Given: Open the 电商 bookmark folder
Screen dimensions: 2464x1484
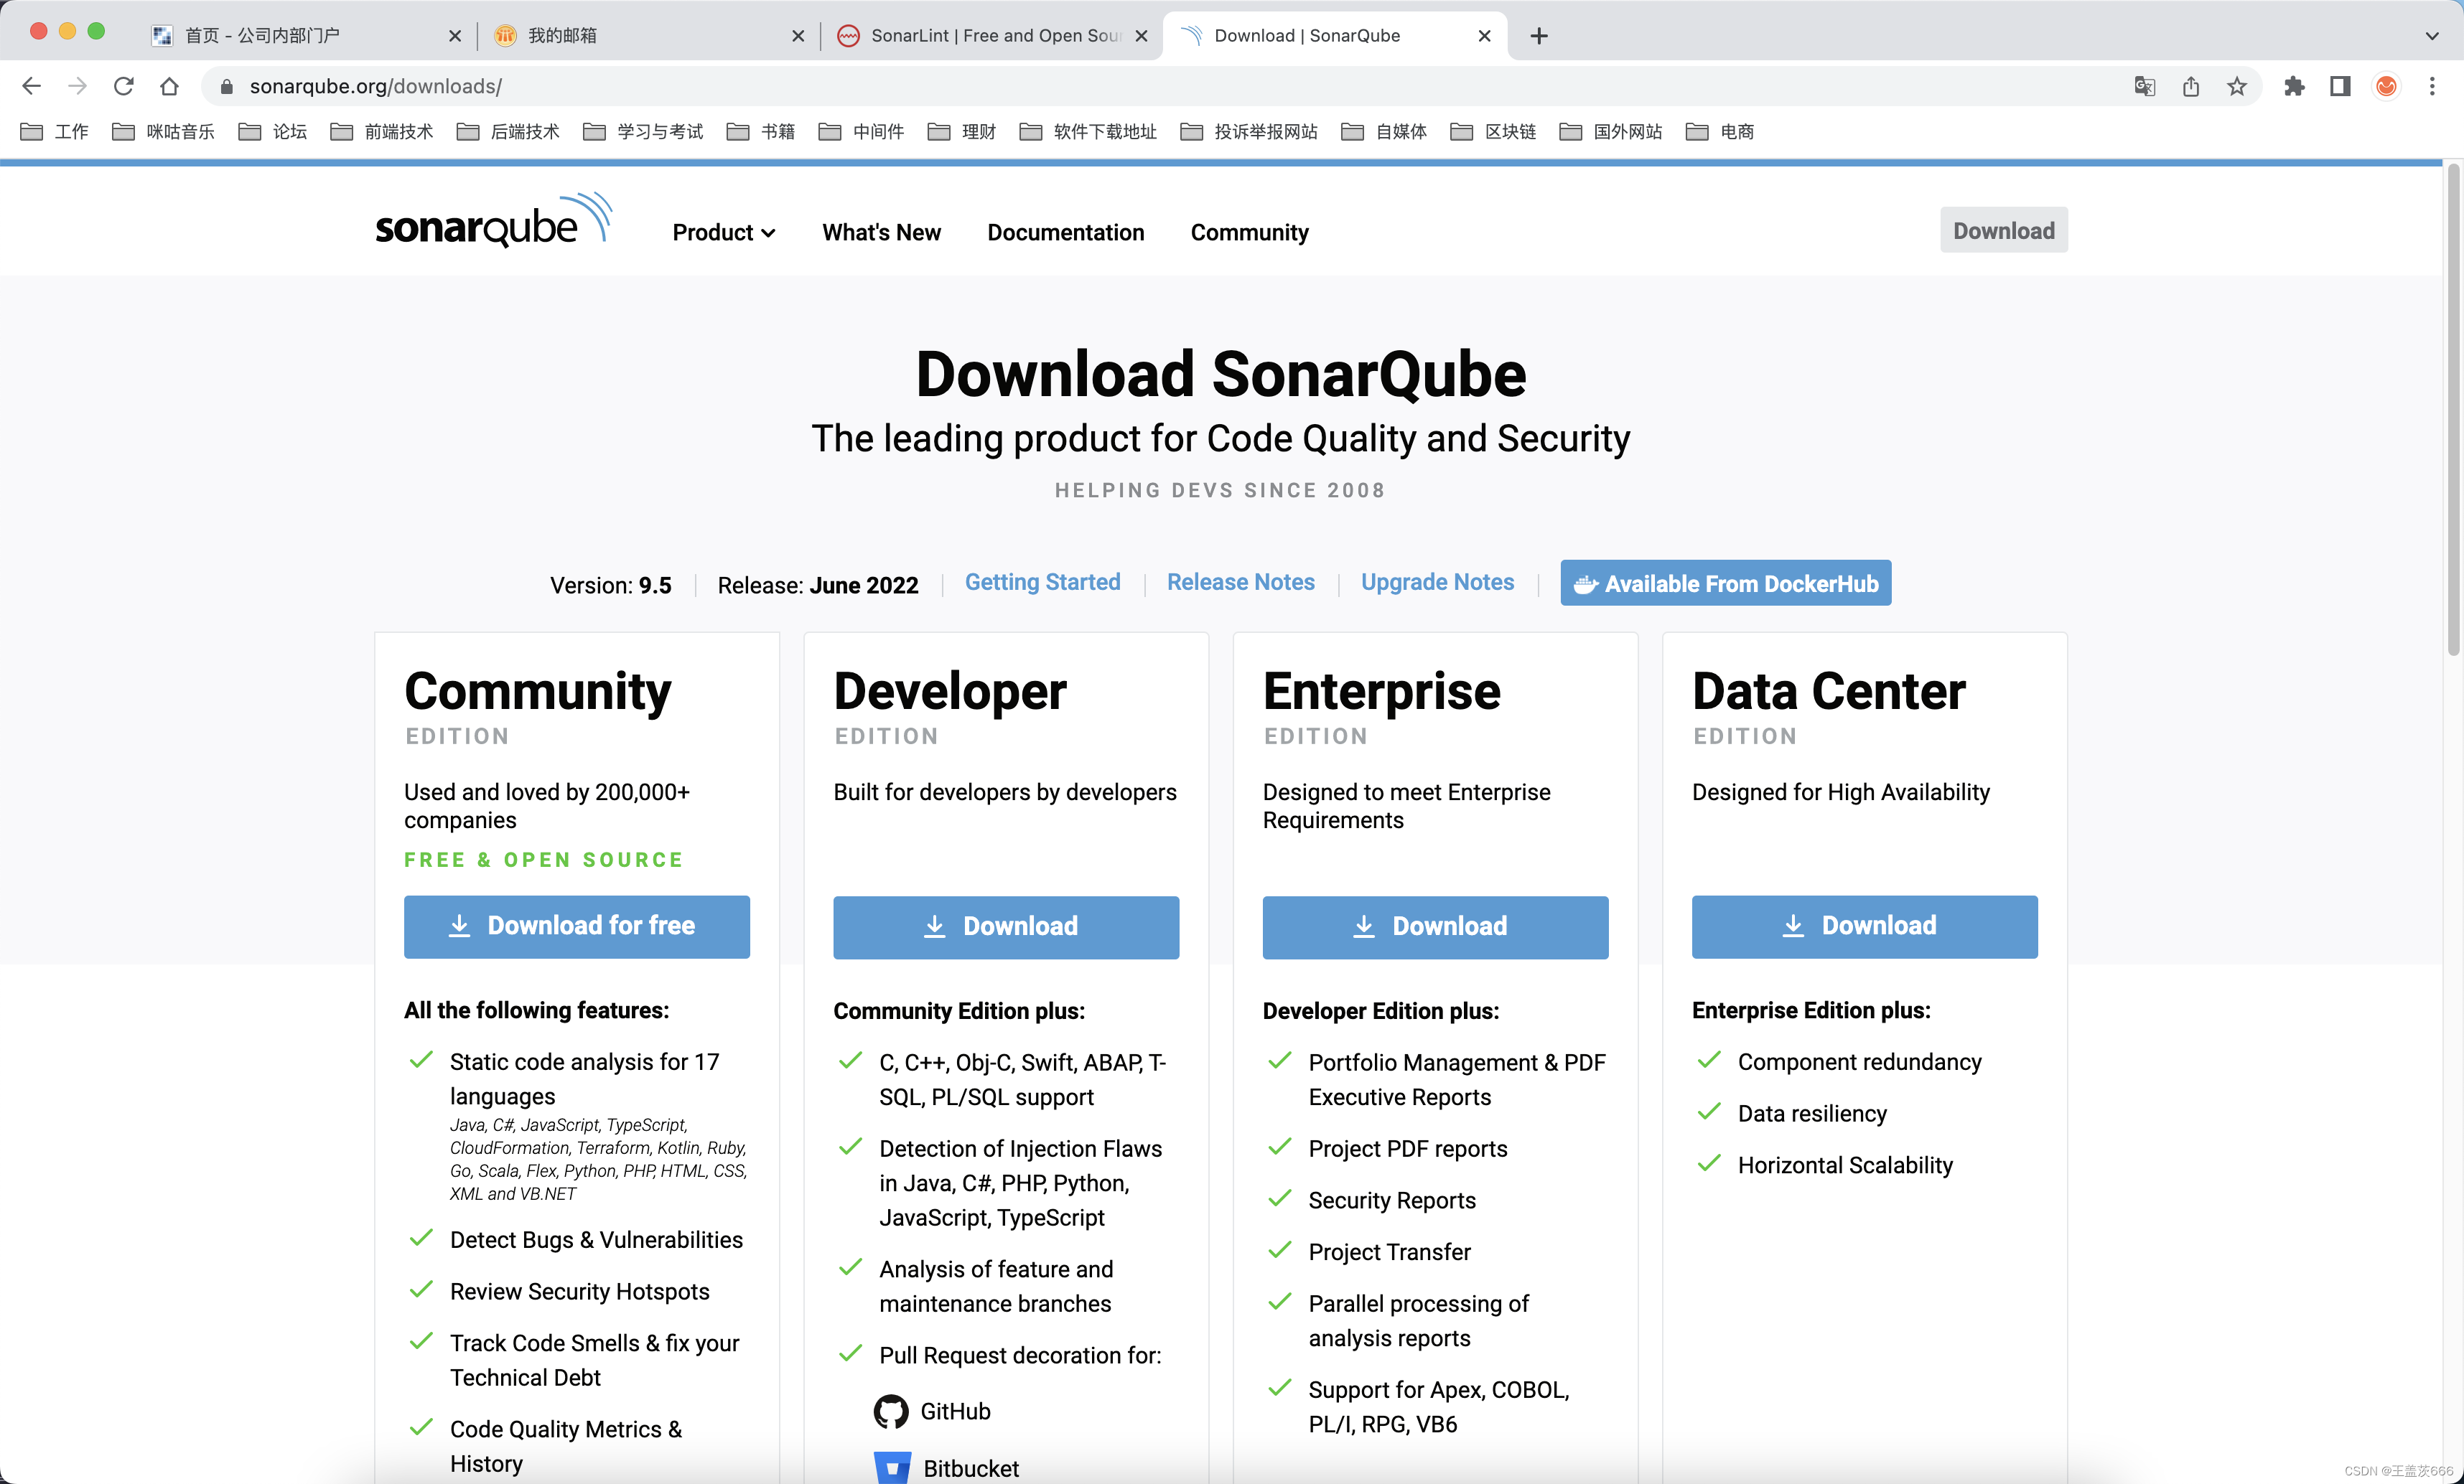Looking at the screenshot, I should point(1721,131).
